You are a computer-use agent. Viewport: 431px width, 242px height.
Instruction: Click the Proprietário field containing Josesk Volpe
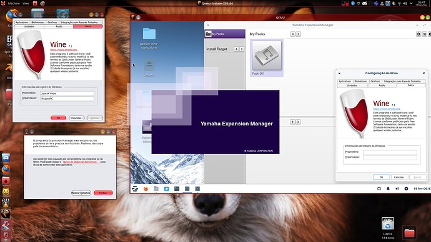pyautogui.click(x=67, y=94)
